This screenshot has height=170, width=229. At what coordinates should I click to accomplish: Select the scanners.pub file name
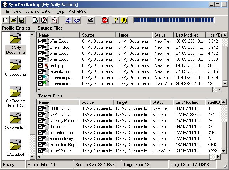61,78
